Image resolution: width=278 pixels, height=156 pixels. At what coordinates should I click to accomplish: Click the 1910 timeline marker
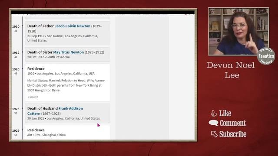pos(22,26)
